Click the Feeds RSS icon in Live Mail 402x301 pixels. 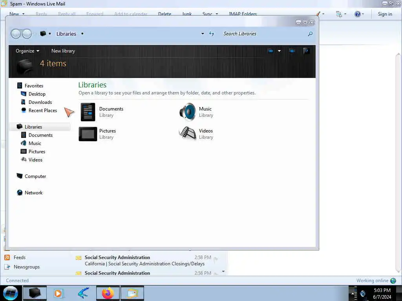click(7, 257)
